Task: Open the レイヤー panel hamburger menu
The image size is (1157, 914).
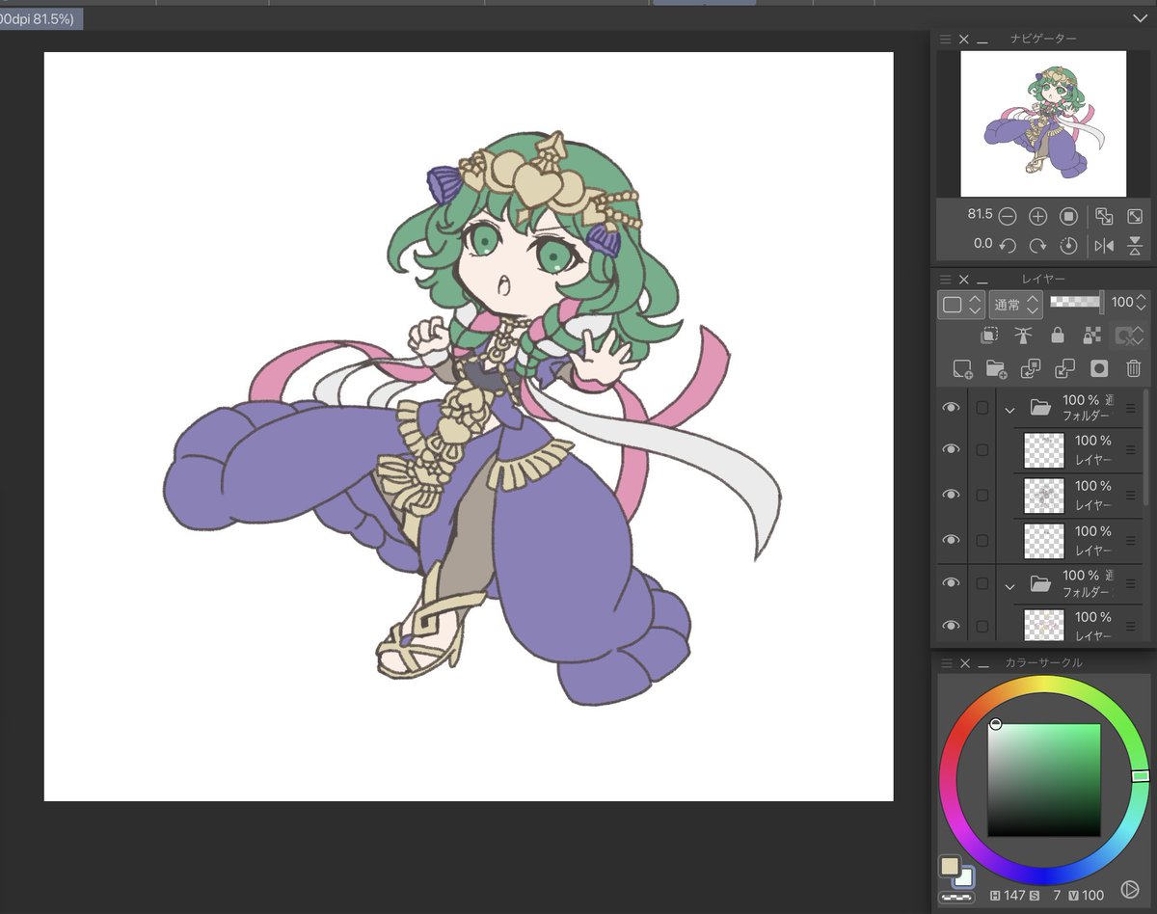Action: click(x=946, y=280)
